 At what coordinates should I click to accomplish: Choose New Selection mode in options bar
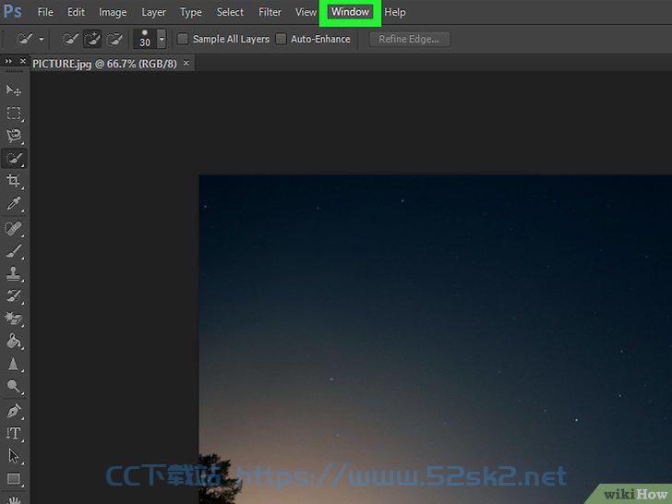[x=70, y=39]
